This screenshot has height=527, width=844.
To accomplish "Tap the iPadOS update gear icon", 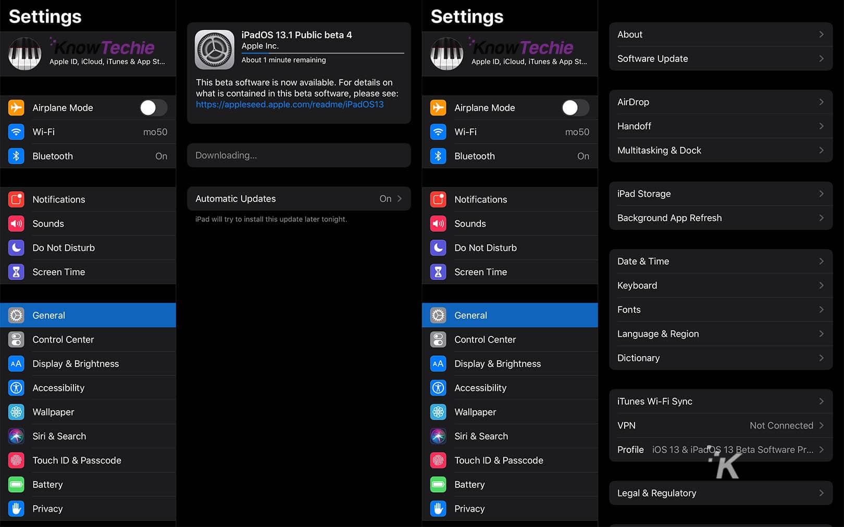I will [214, 49].
